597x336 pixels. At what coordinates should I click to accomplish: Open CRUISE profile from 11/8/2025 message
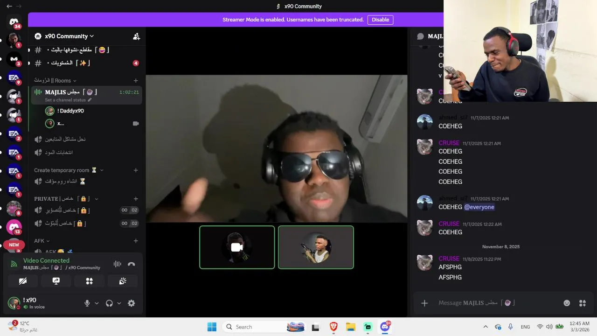(449, 259)
